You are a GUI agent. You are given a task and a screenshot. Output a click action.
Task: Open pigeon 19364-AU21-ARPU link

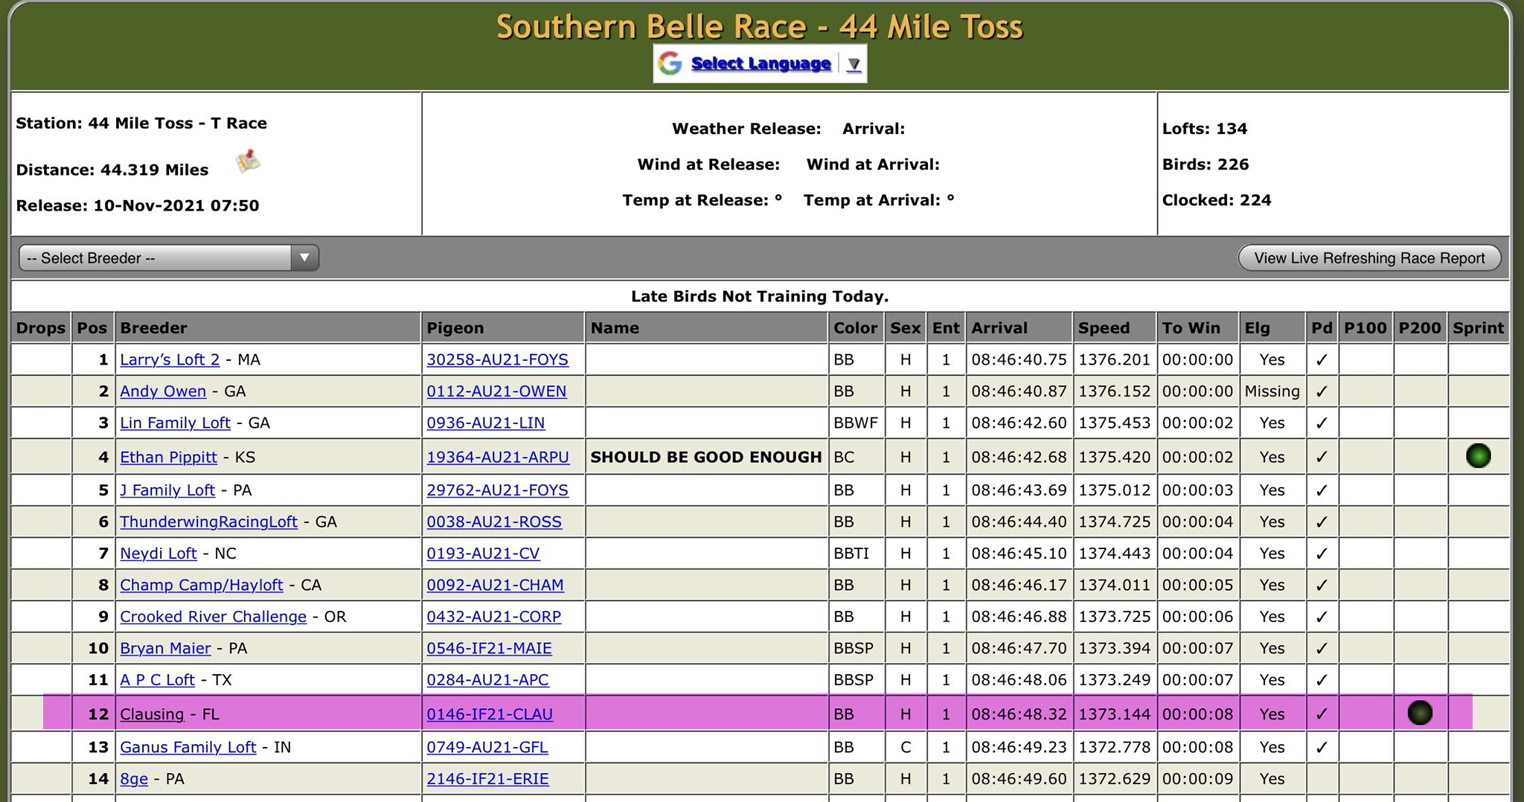click(x=497, y=458)
